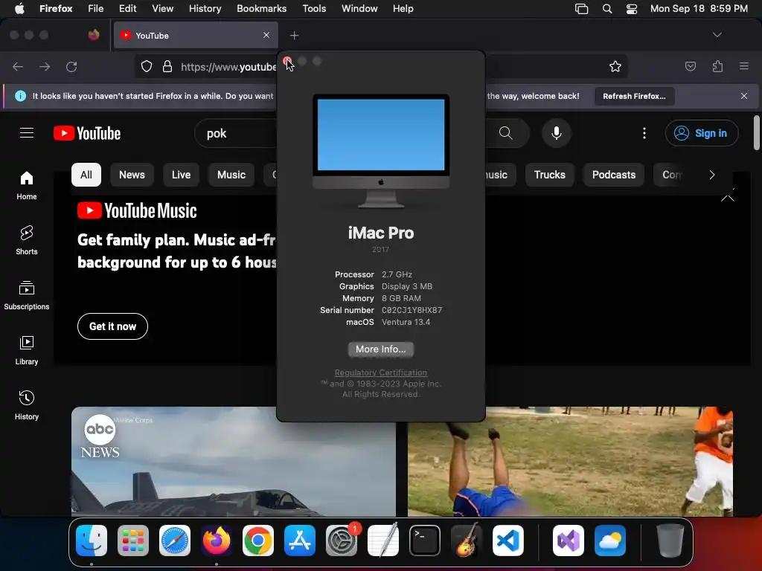762x571 pixels.
Task: Select the Live category chip
Action: [x=181, y=175]
